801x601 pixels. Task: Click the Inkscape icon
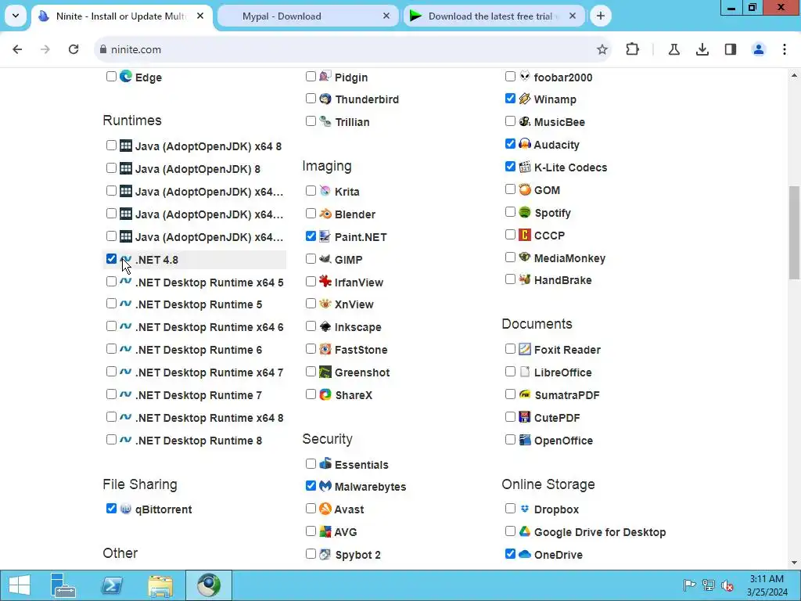coord(325,326)
